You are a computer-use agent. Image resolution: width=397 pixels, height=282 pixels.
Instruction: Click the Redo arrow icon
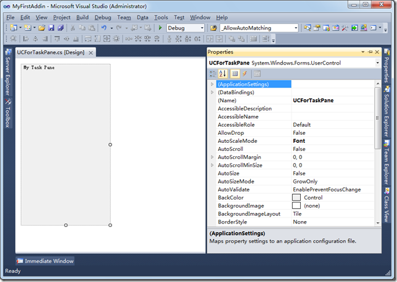click(x=119, y=28)
